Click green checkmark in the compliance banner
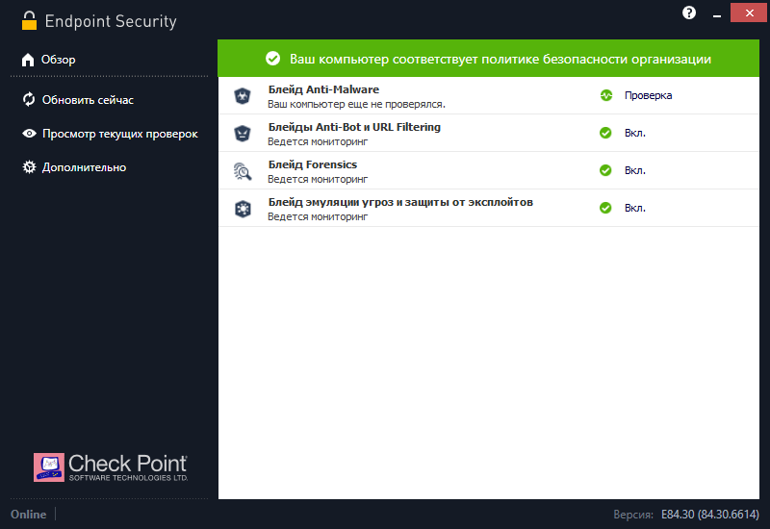The height and width of the screenshot is (529, 770). [x=273, y=59]
